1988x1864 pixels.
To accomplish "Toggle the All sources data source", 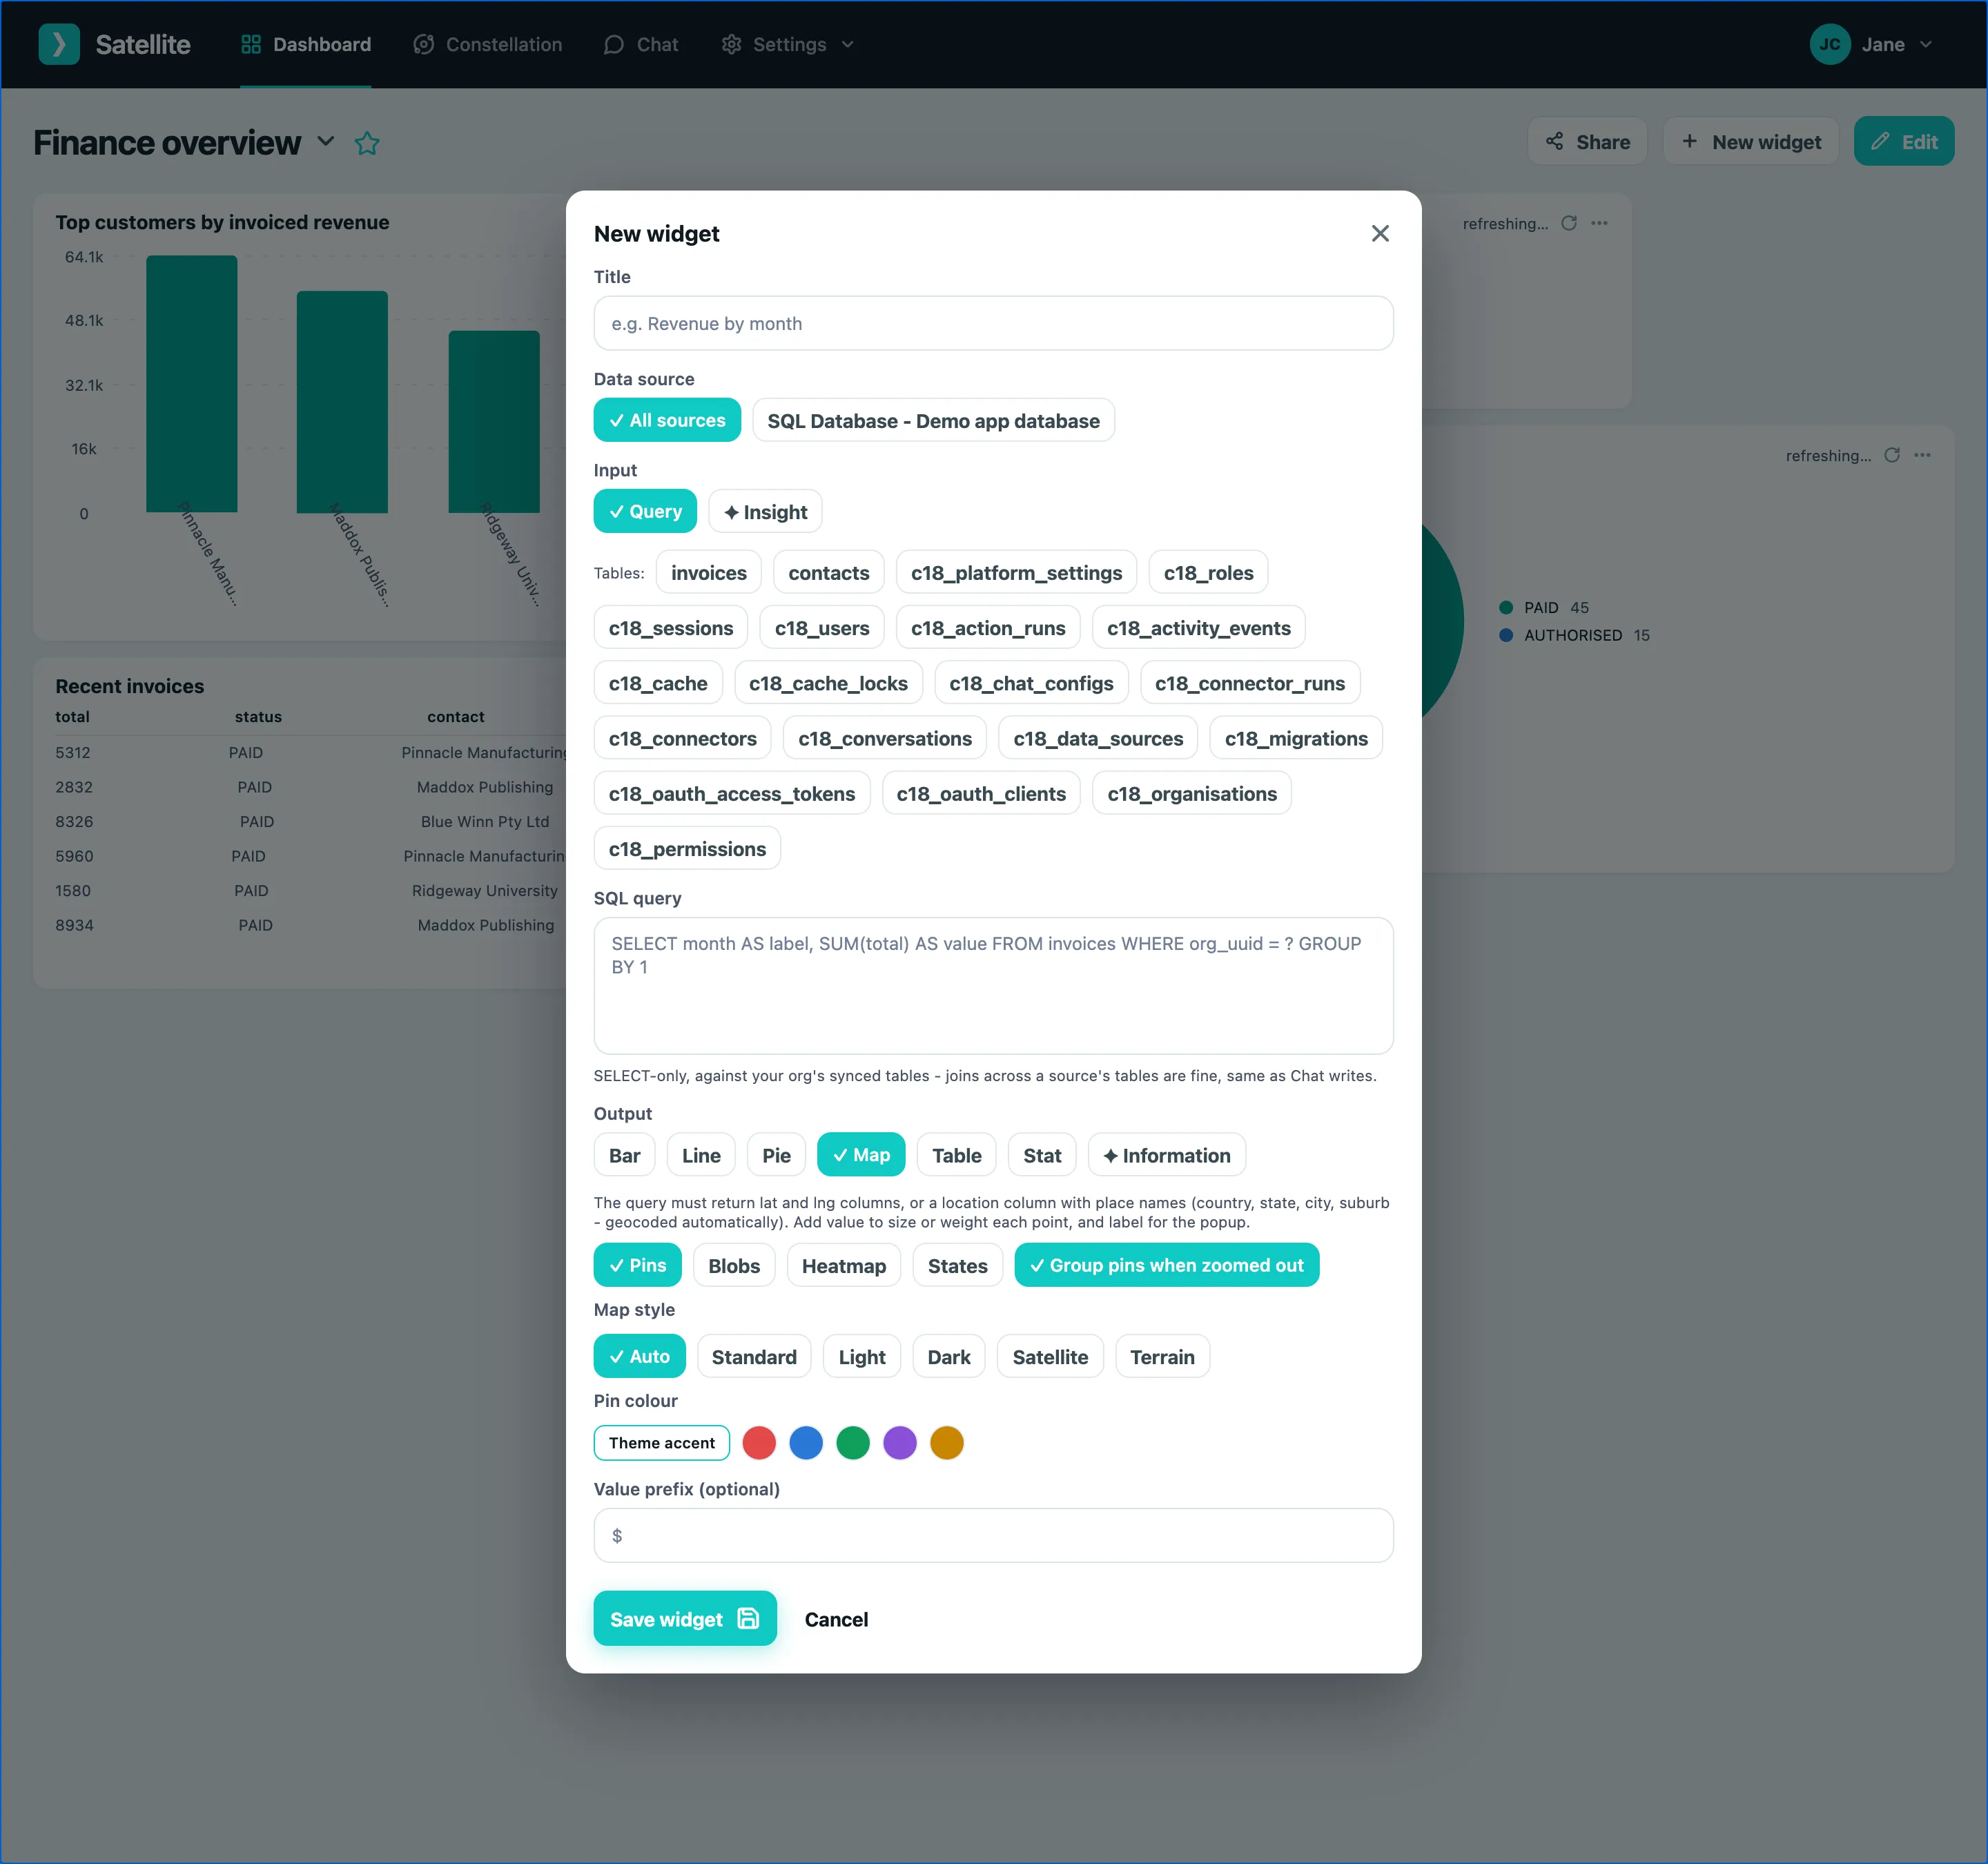I will (x=667, y=420).
